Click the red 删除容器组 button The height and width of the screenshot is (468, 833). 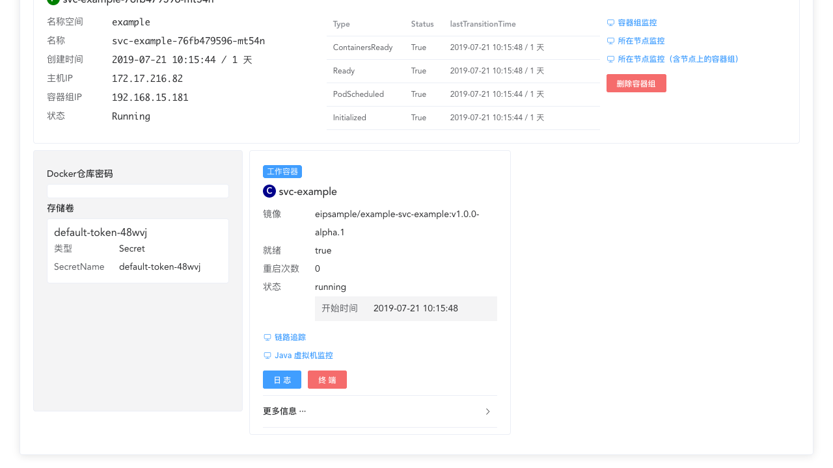coord(636,83)
